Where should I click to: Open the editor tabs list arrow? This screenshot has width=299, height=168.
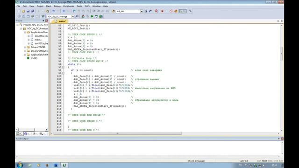(x=278, y=21)
